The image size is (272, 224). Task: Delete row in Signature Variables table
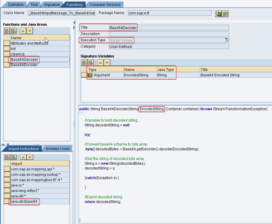[x=91, y=63]
